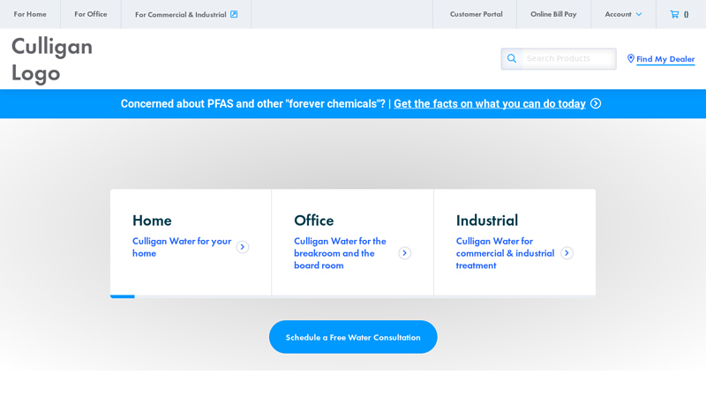Screen dimensions: 706x397
Task: Expand the Account dropdown menu
Action: pos(623,14)
